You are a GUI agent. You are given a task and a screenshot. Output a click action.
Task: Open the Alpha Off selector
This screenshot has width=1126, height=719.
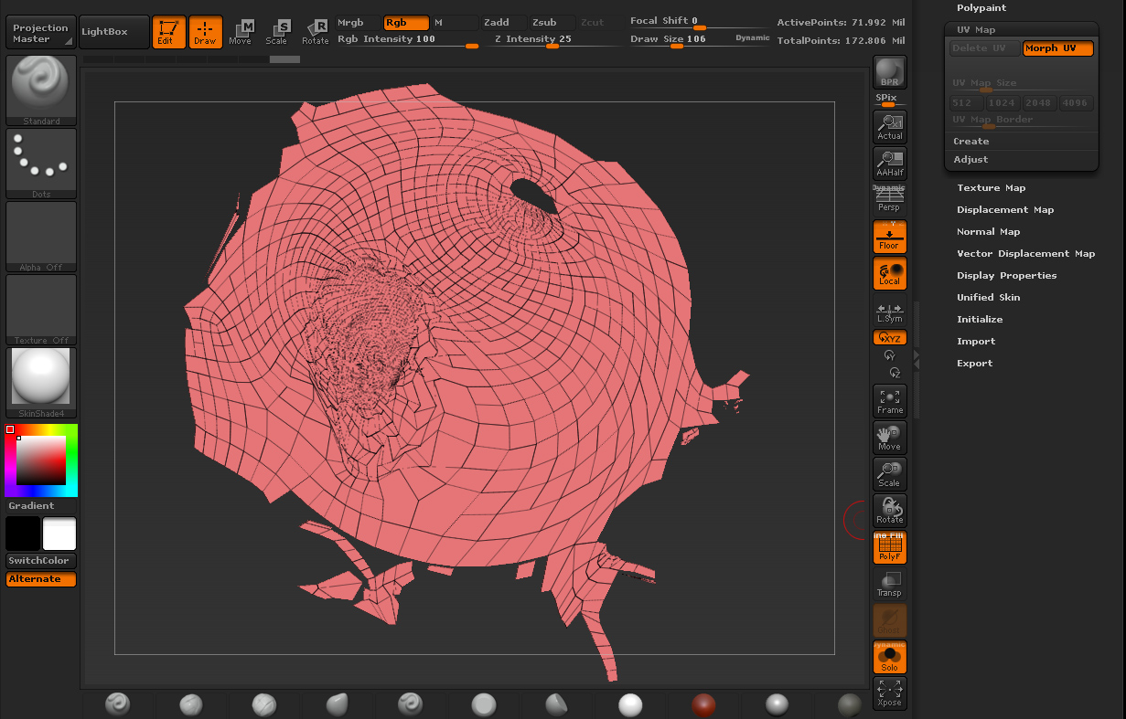41,237
